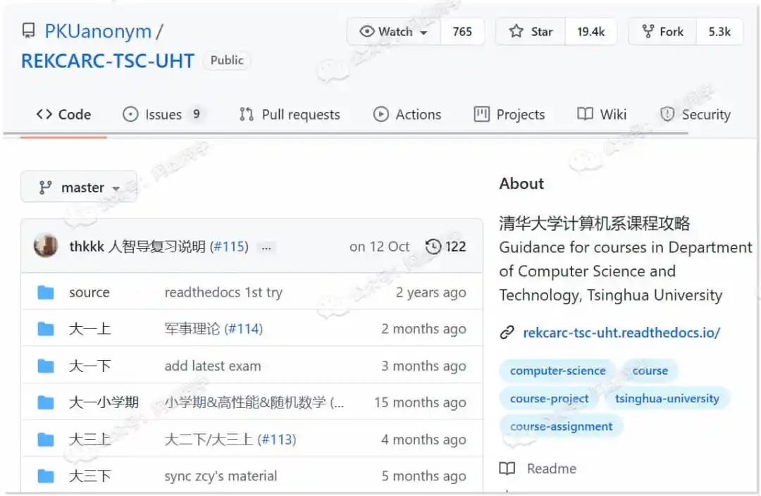This screenshot has height=496, width=761.
Task: Open the REKCARC-TSC-UHT repository link
Action: [108, 61]
